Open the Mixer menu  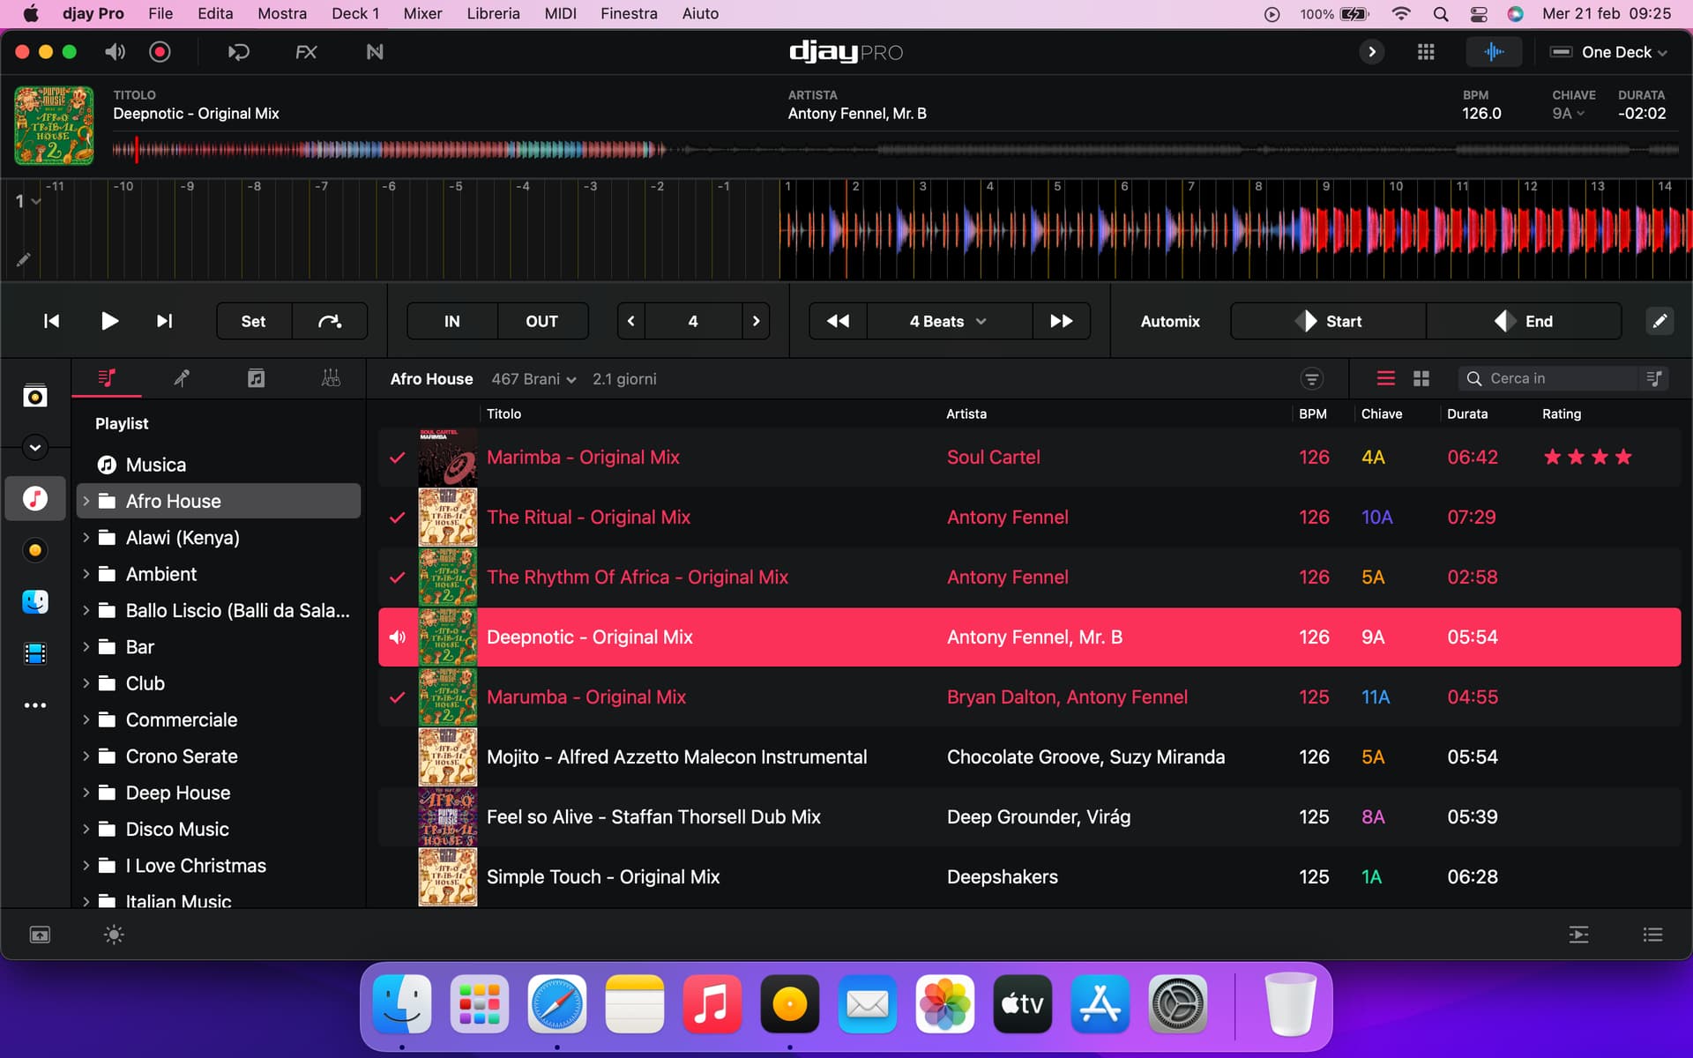(x=422, y=13)
